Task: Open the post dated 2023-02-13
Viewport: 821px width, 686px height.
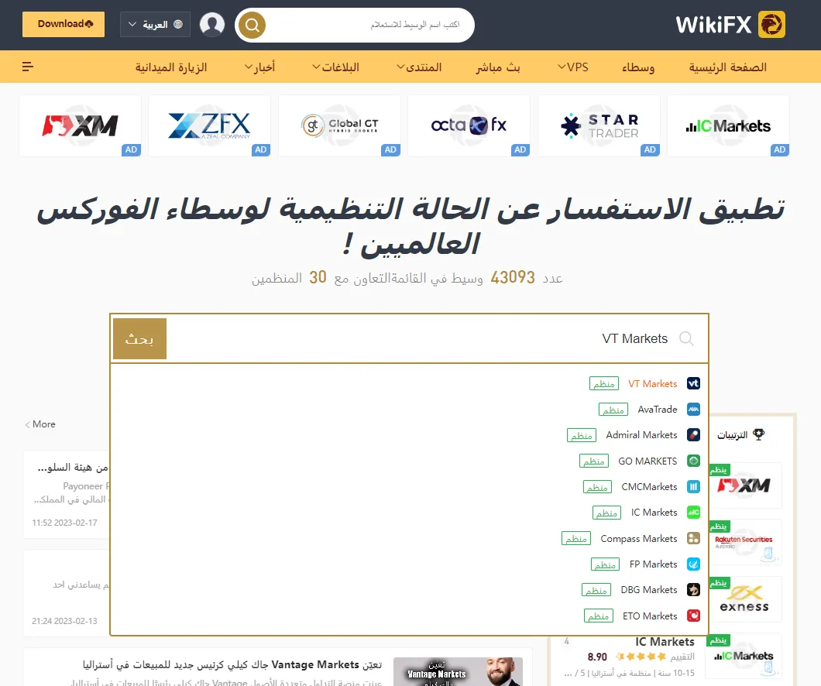Action: [x=67, y=593]
